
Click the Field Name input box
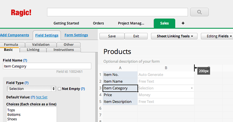[47, 66]
